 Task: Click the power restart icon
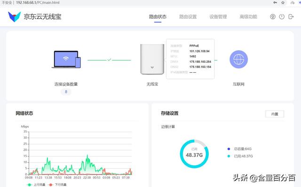[282, 16]
